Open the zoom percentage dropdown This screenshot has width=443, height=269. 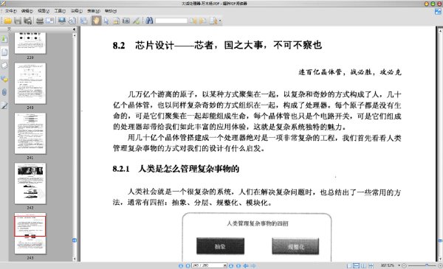(x=399, y=265)
